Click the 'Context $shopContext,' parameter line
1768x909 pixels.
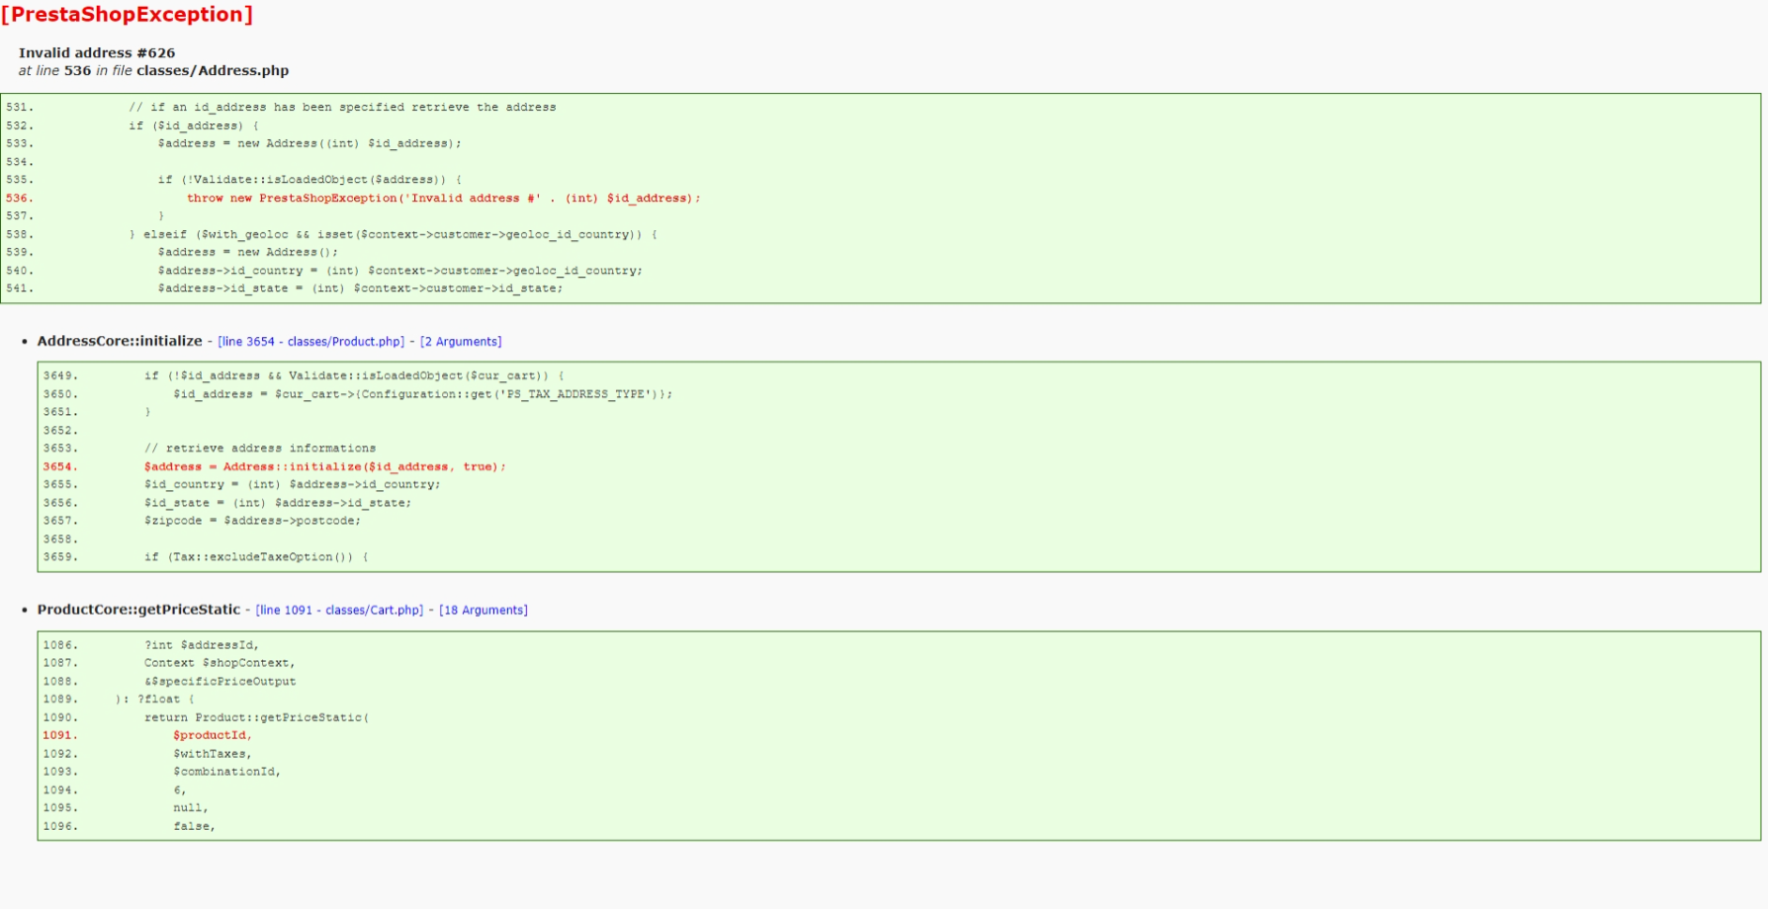tap(220, 663)
